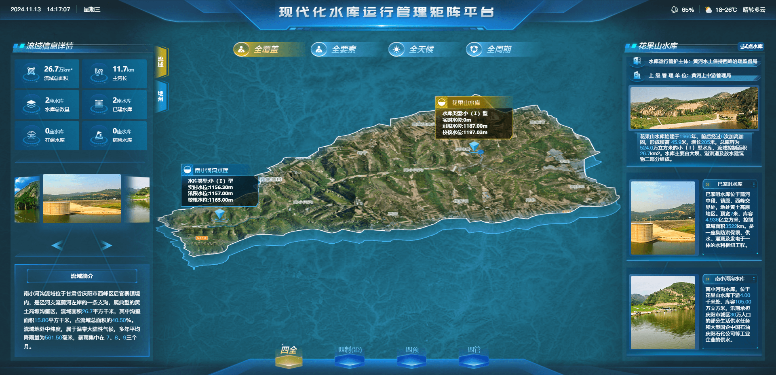Image resolution: width=776 pixels, height=375 pixels.
Task: Expand the 南小河沟水库 card header chevron
Action: [708, 279]
